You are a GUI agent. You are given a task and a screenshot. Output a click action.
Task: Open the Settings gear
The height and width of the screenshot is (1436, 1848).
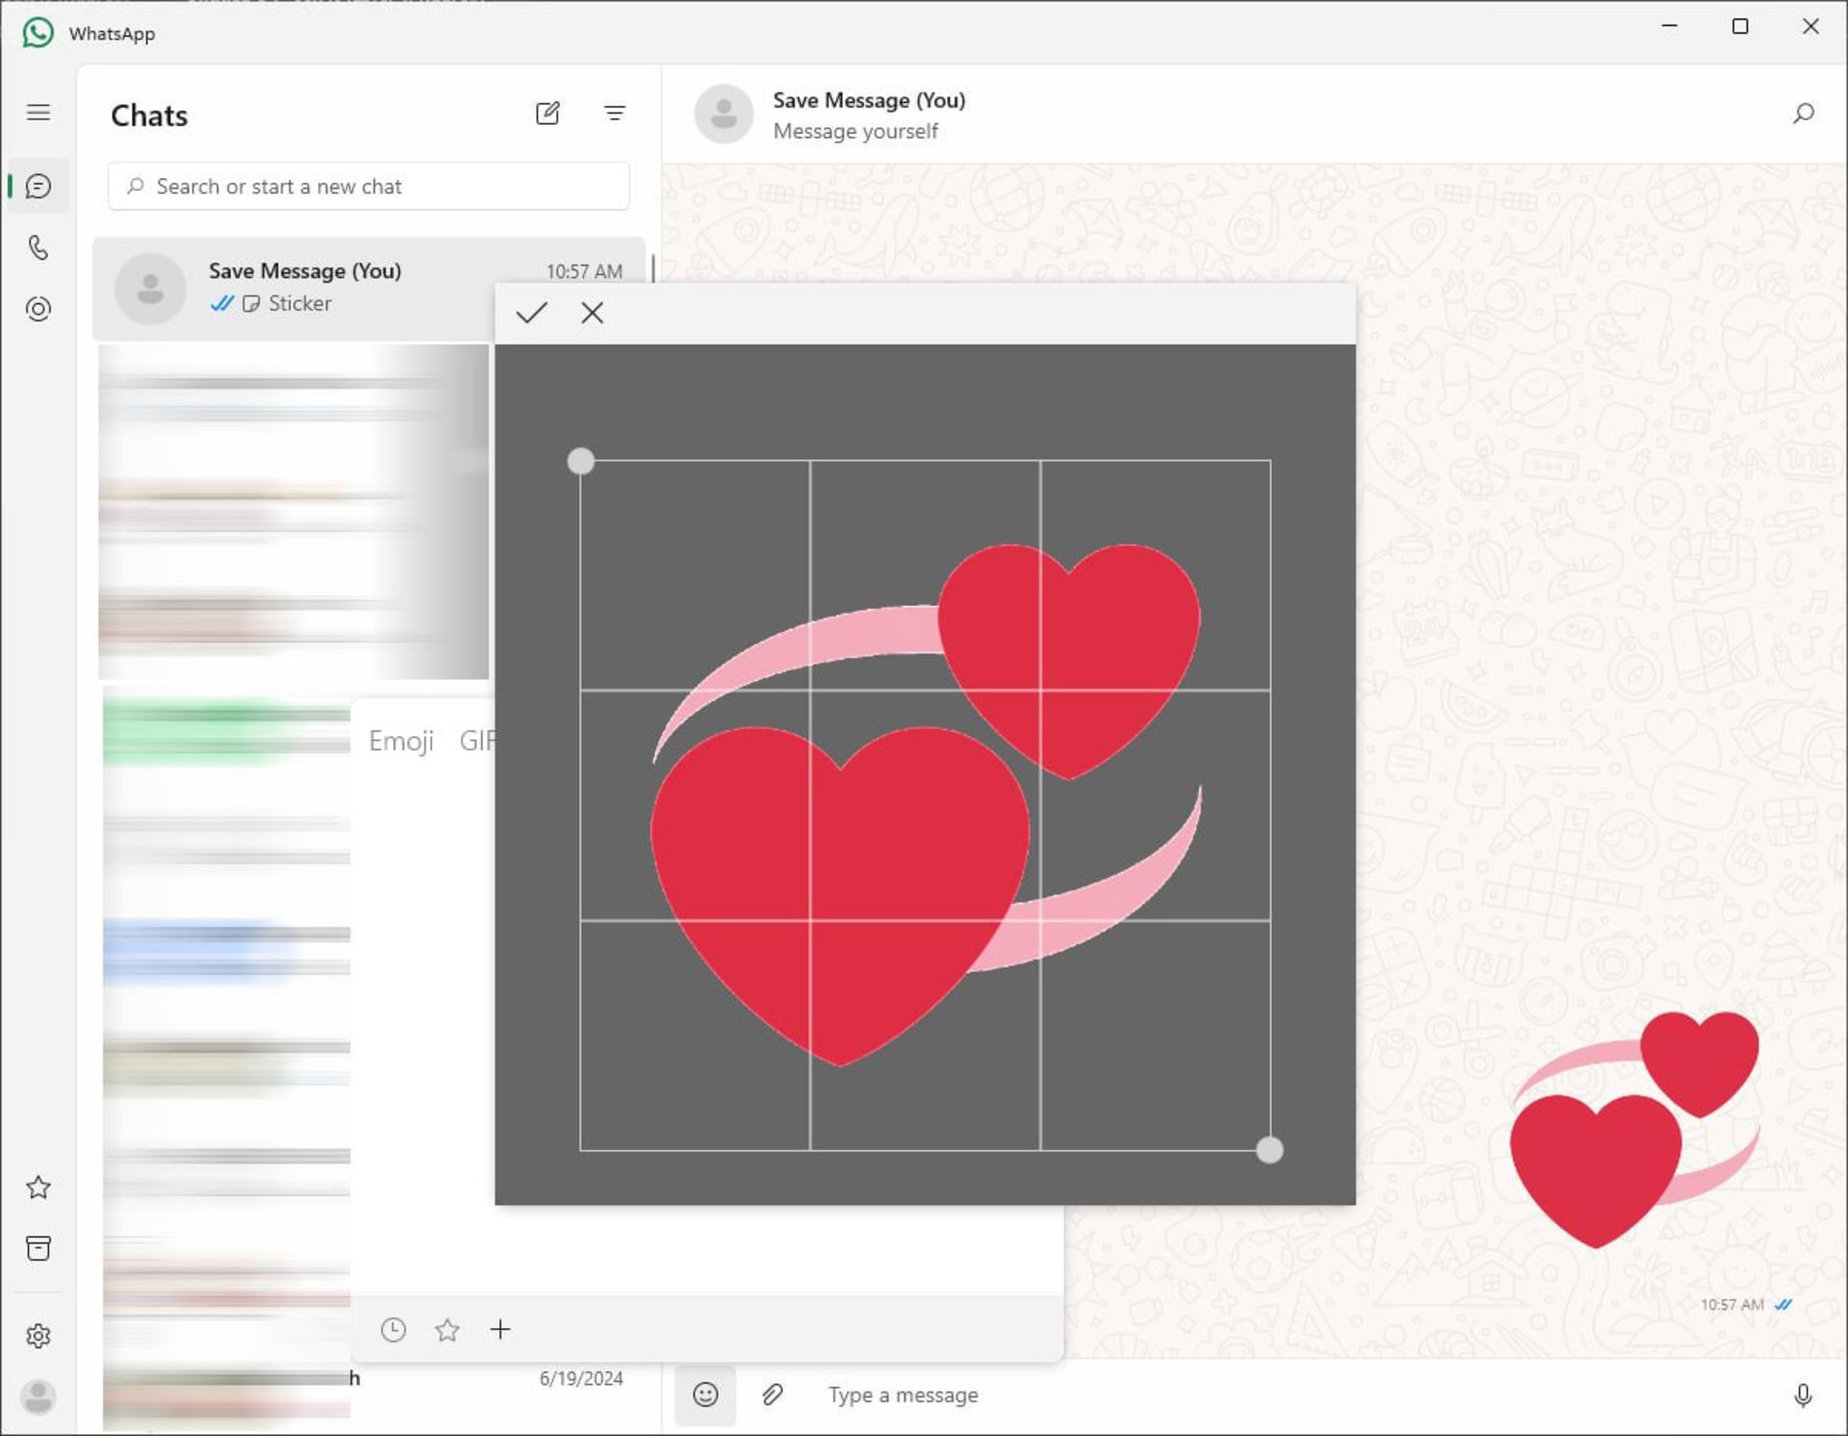(38, 1336)
